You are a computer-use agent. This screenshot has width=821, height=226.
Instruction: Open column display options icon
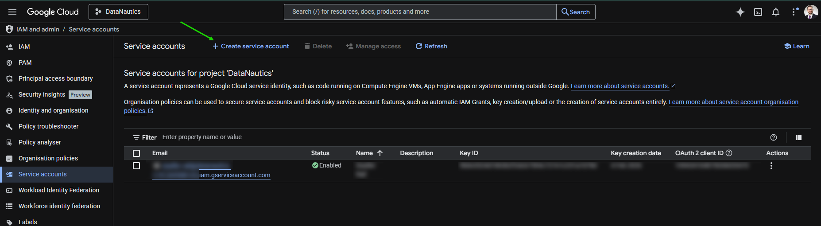point(799,137)
